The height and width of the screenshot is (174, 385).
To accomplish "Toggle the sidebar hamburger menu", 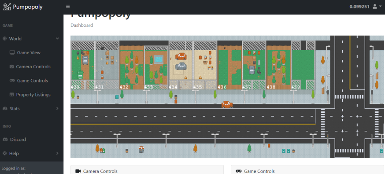I will [68, 7].
